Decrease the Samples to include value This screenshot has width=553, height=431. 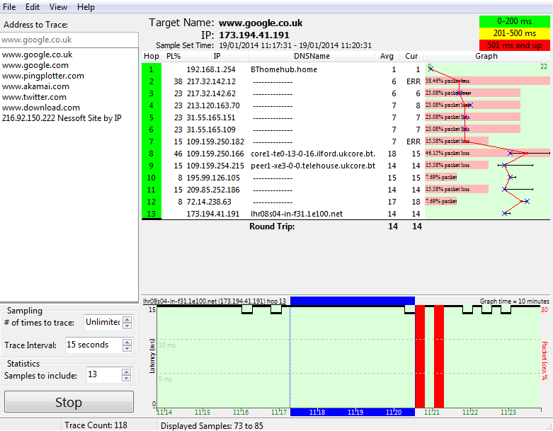click(126, 378)
